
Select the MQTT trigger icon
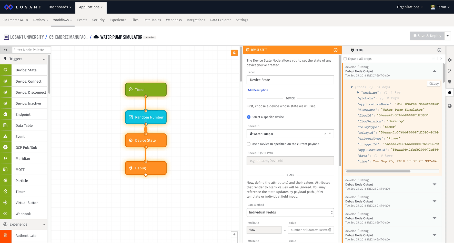pos(5,169)
